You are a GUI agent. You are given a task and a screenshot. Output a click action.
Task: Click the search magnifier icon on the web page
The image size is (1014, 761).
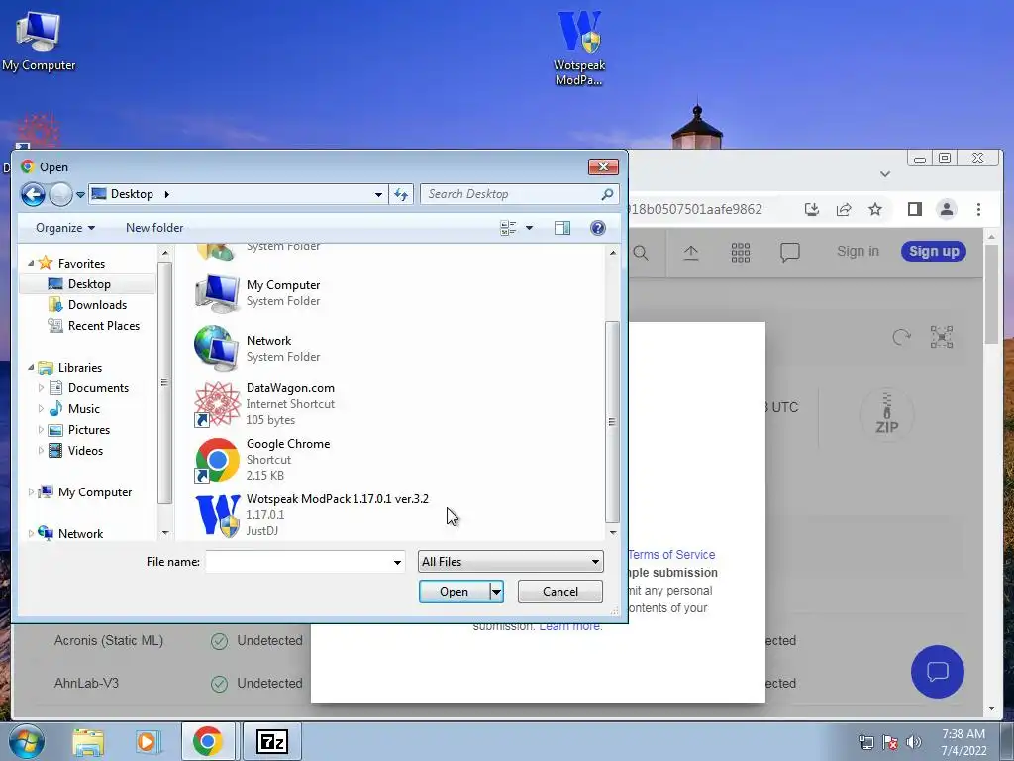(641, 253)
